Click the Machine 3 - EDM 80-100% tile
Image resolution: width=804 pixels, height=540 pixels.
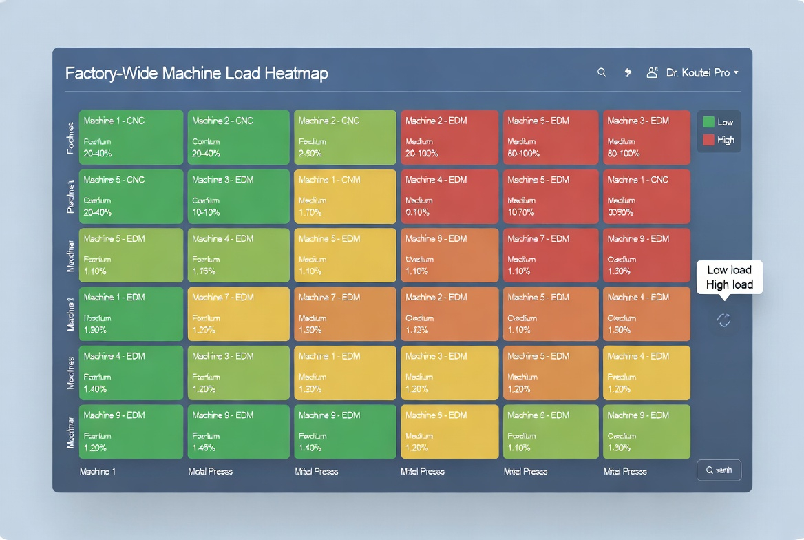point(646,137)
